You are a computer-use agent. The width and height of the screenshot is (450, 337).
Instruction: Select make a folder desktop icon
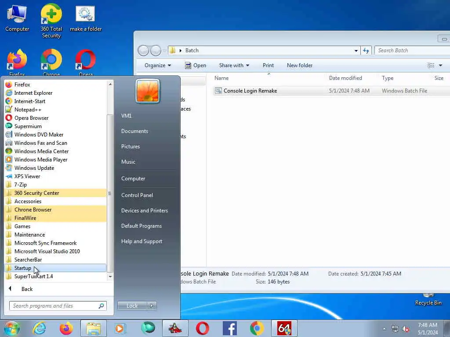pos(86,18)
